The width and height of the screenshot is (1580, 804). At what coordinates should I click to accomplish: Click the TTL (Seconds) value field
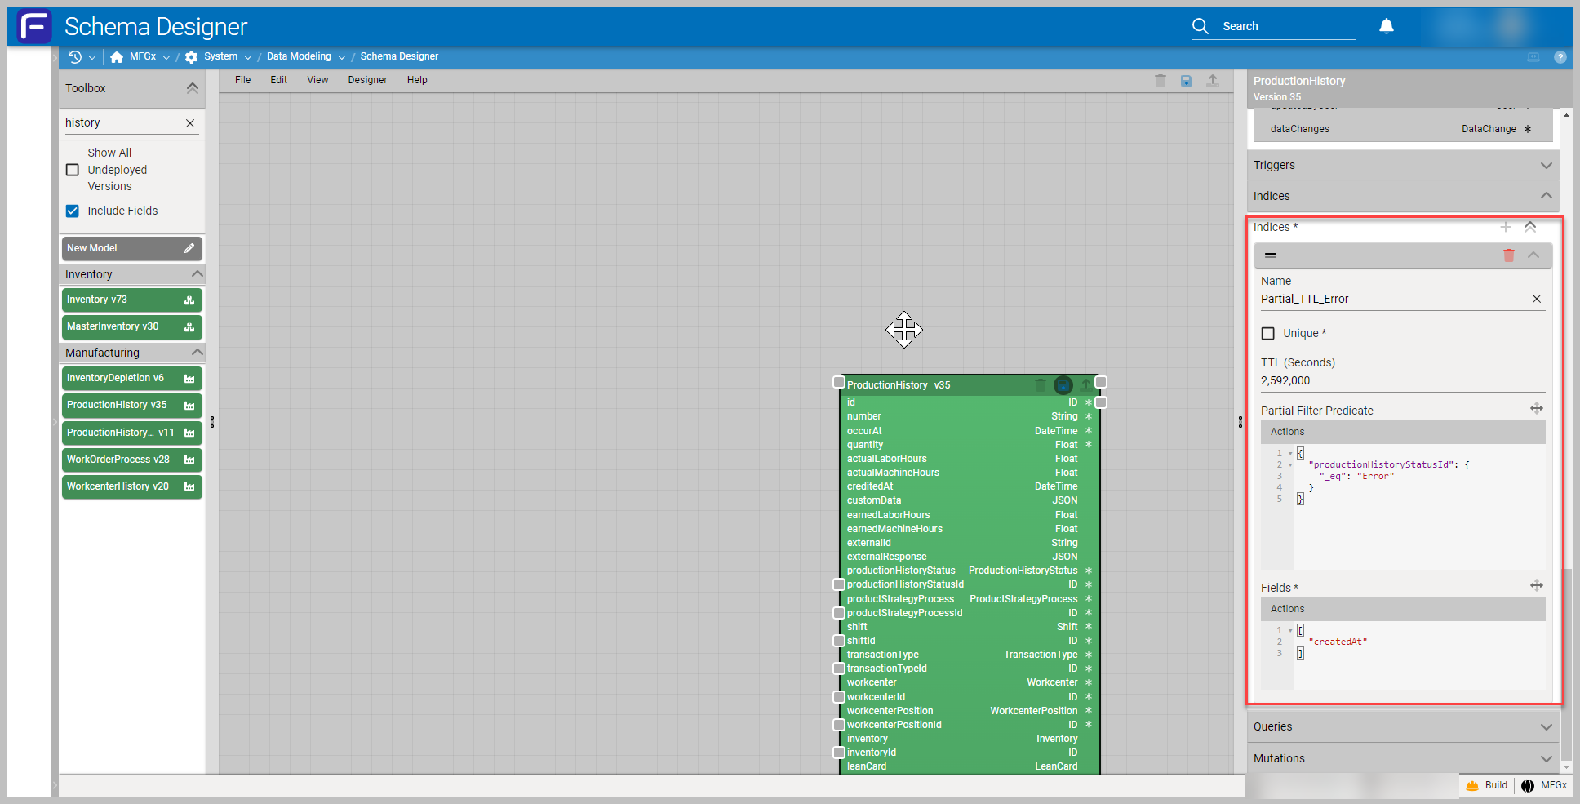tap(1402, 380)
